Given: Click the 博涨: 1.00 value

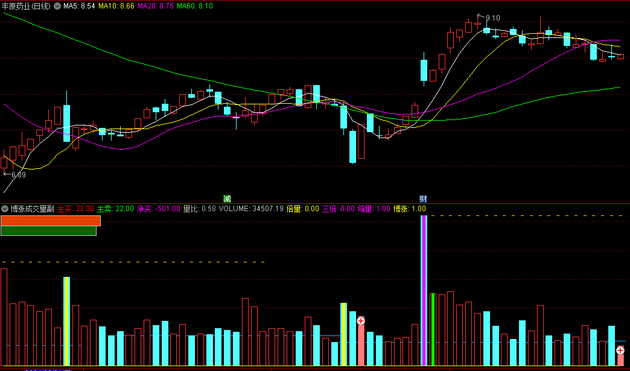Looking at the screenshot, I should coord(409,209).
